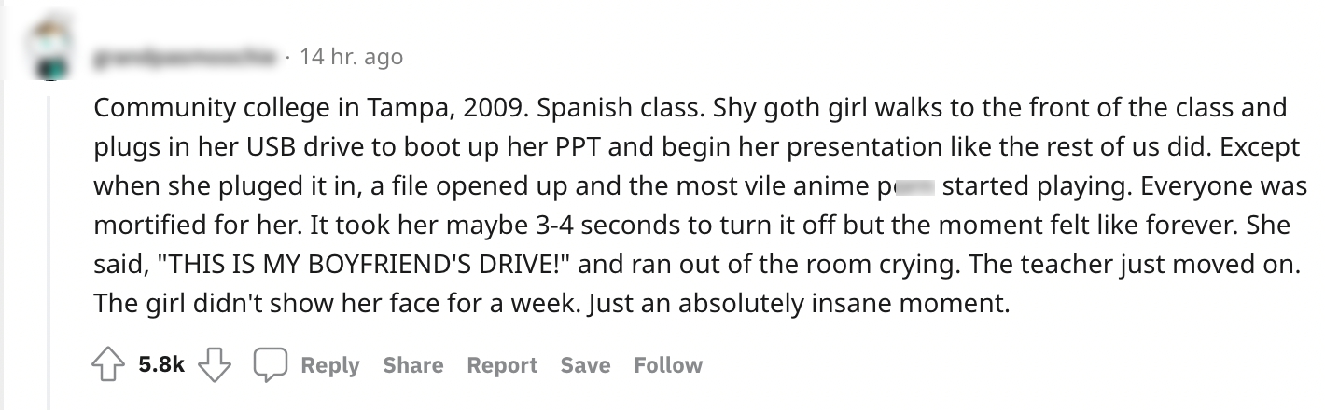The image size is (1325, 410).
Task: Share this comment
Action: point(412,365)
